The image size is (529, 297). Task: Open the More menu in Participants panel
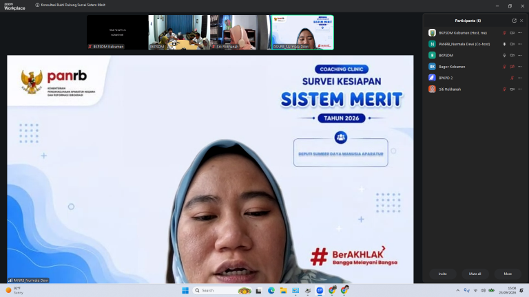pos(508,274)
